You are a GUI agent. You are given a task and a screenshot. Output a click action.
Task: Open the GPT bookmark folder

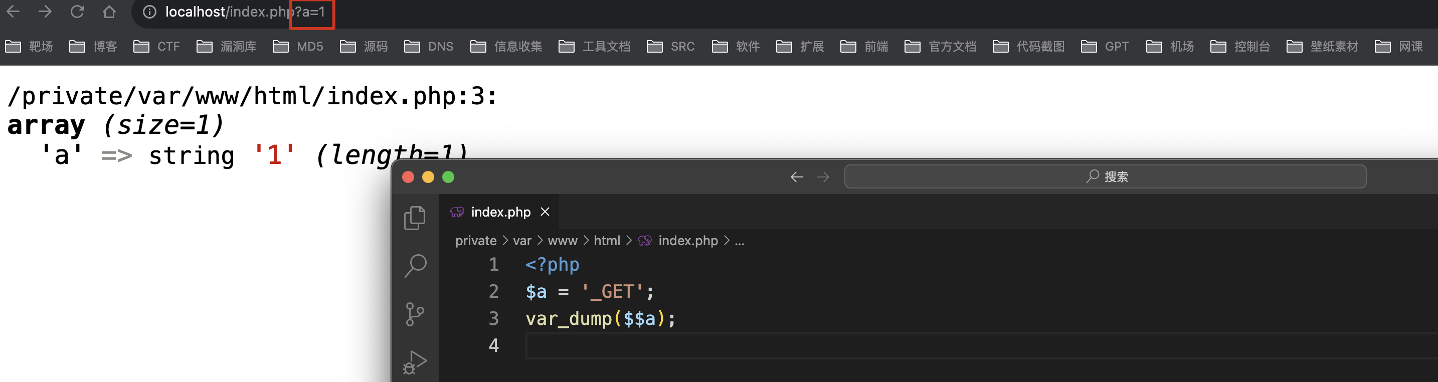point(1105,46)
